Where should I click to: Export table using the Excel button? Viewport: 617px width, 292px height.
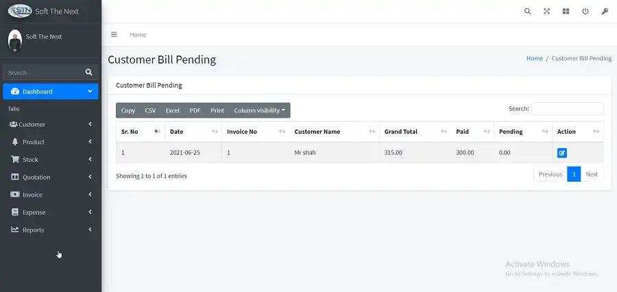(x=172, y=110)
